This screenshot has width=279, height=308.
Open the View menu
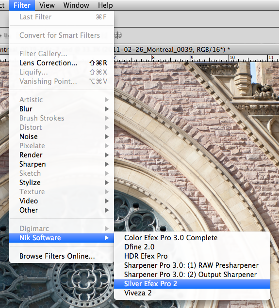47,5
